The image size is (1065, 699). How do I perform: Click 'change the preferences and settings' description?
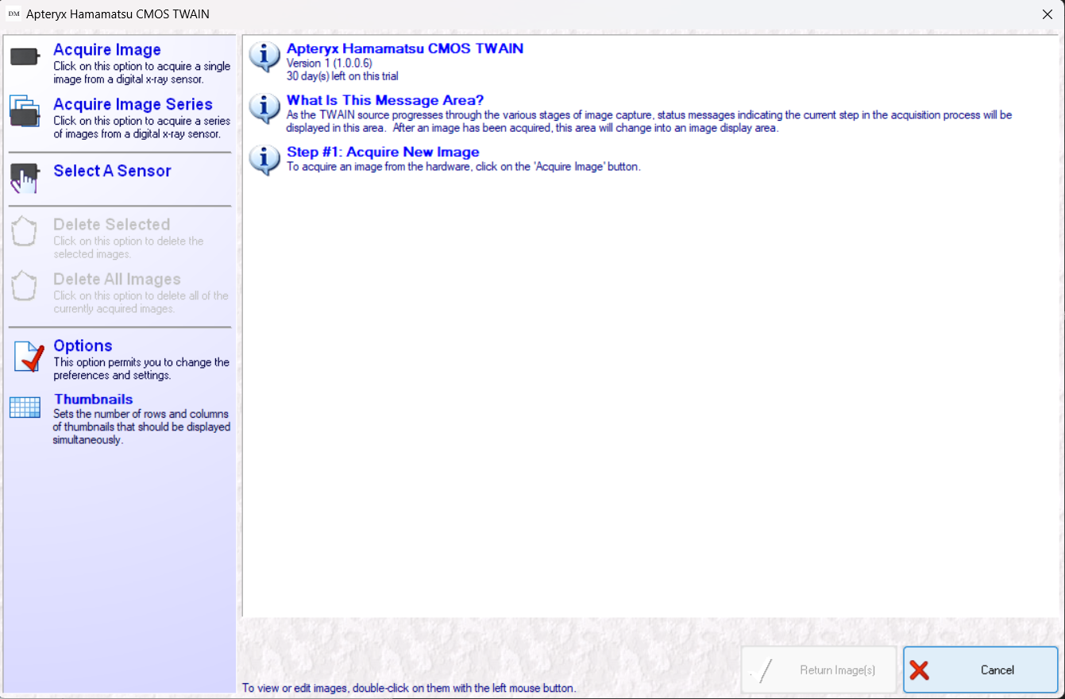point(141,369)
